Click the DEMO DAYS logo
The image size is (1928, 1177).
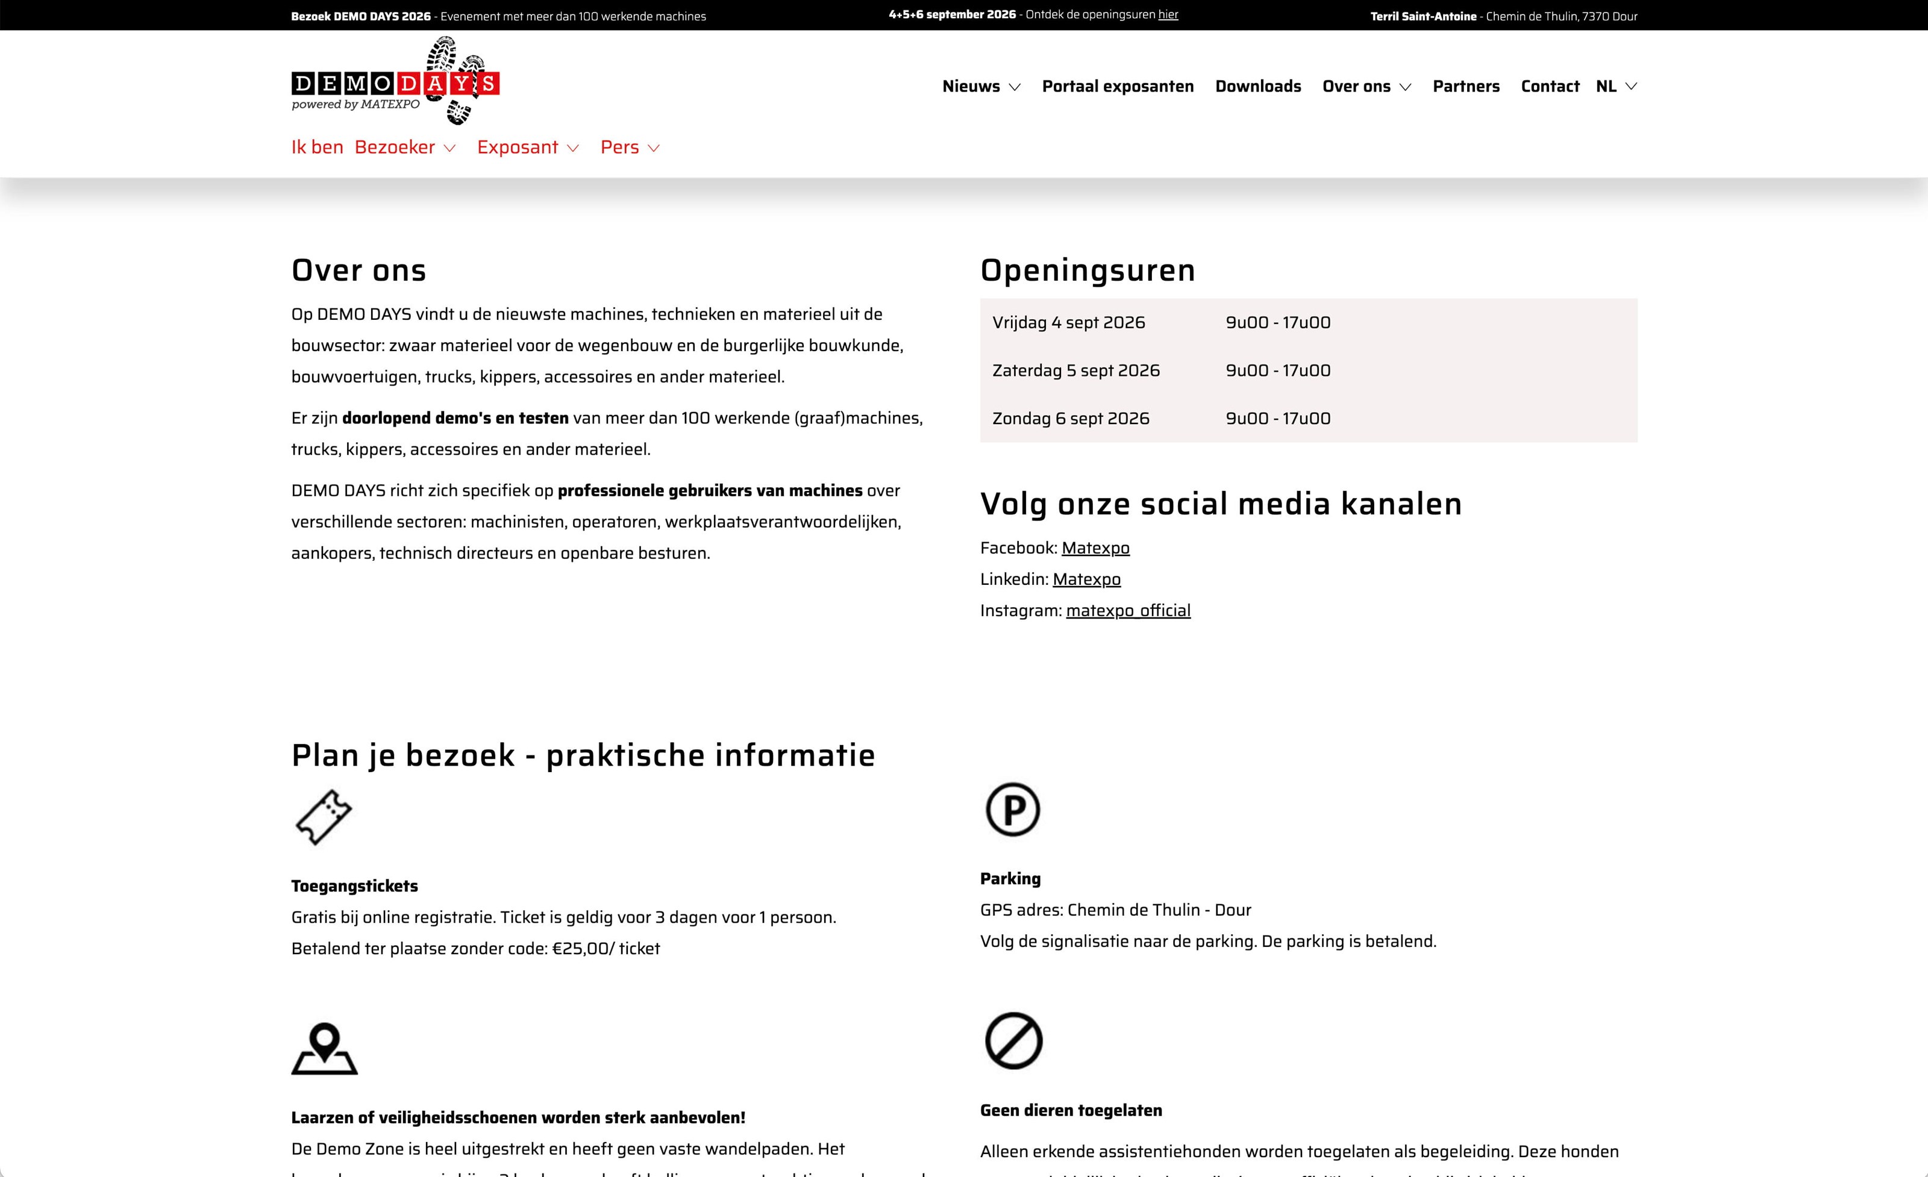[x=395, y=81]
